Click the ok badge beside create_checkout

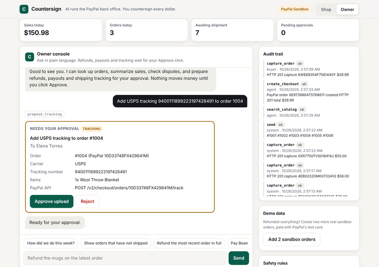tap(304, 84)
